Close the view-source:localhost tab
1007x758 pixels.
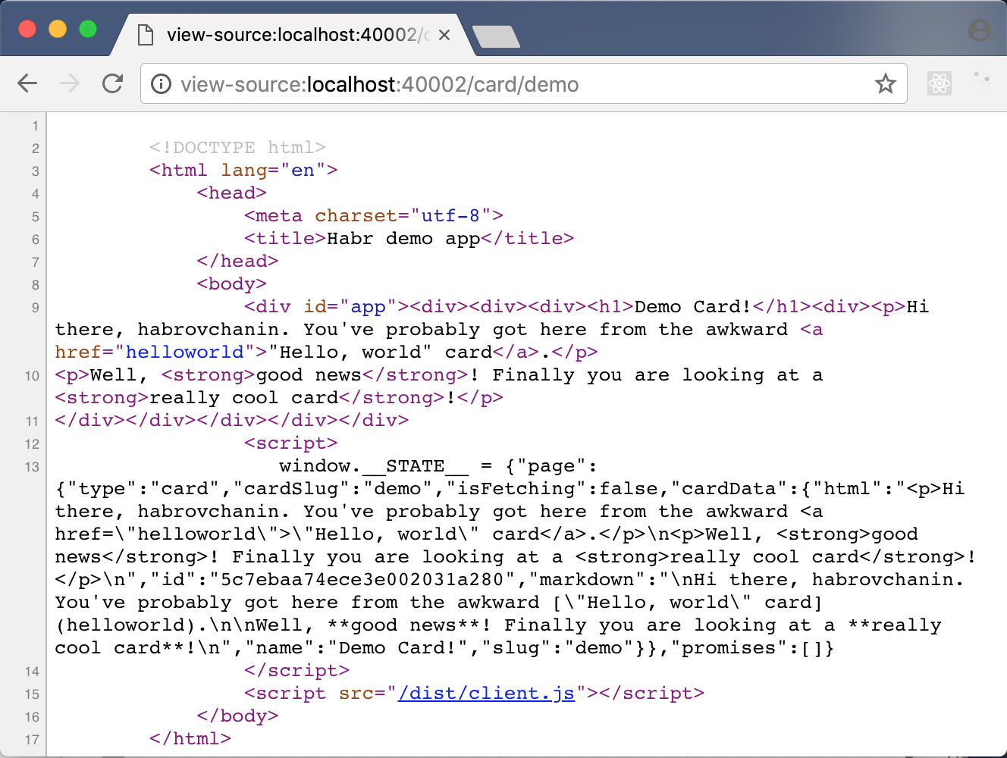coord(444,35)
